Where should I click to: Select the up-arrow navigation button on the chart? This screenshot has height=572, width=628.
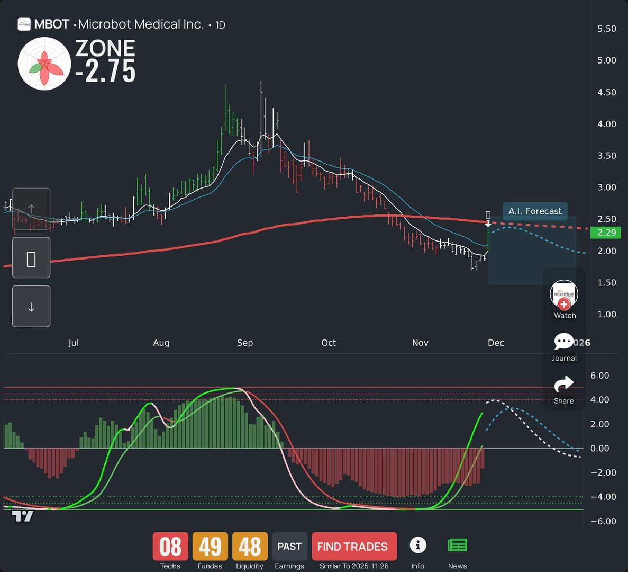31,209
